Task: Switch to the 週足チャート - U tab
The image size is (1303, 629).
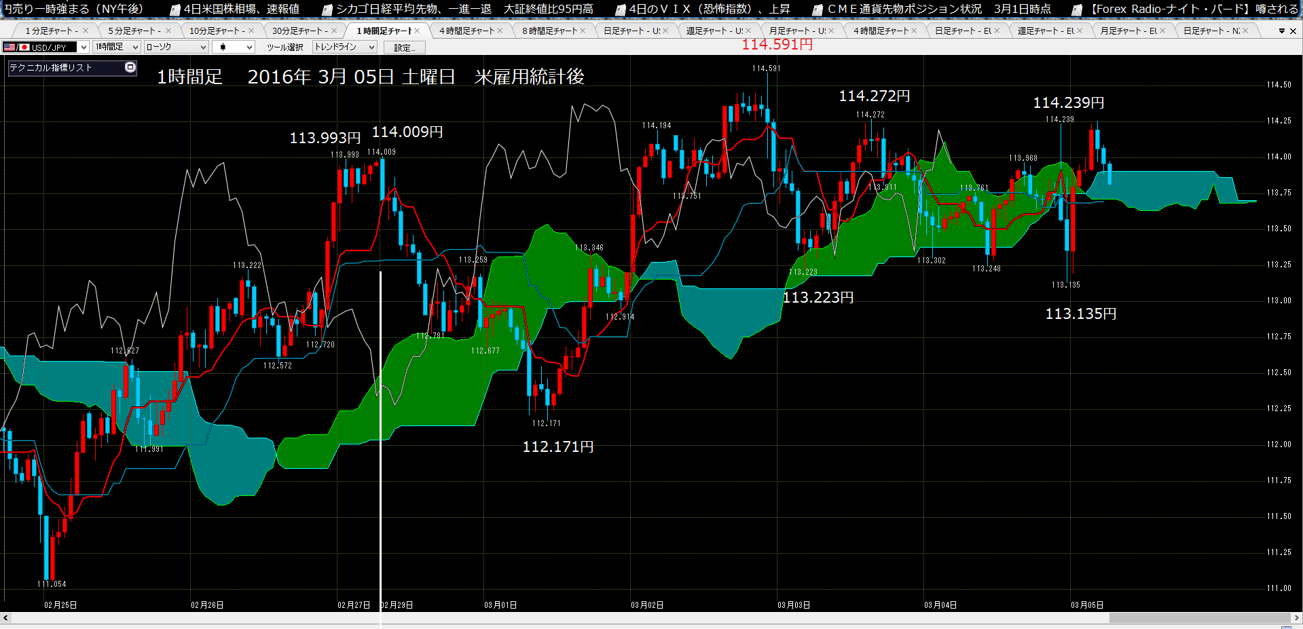Action: pyautogui.click(x=714, y=31)
